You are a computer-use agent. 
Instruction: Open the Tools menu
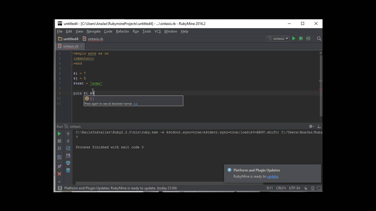(x=147, y=31)
